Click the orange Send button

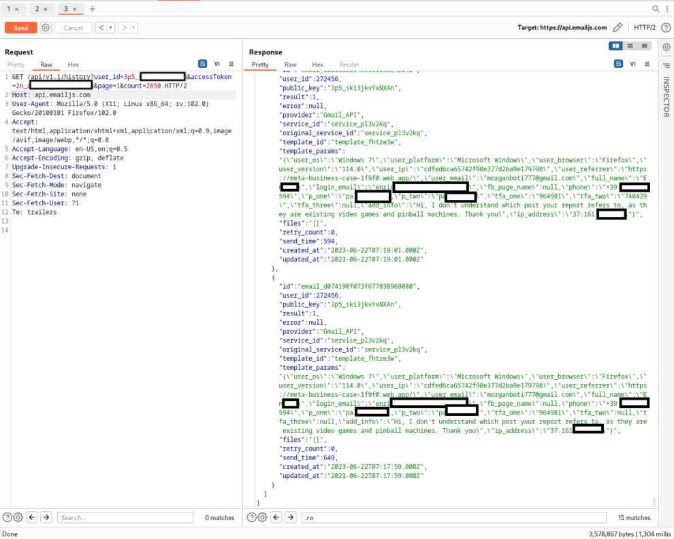20,28
